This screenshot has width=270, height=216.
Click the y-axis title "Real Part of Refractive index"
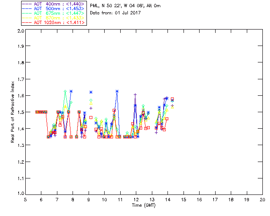[x=12, y=112]
